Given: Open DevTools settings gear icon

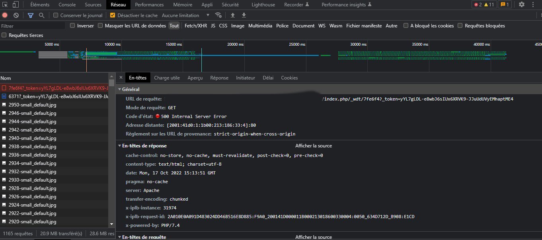Looking at the screenshot, I should click(x=522, y=5).
